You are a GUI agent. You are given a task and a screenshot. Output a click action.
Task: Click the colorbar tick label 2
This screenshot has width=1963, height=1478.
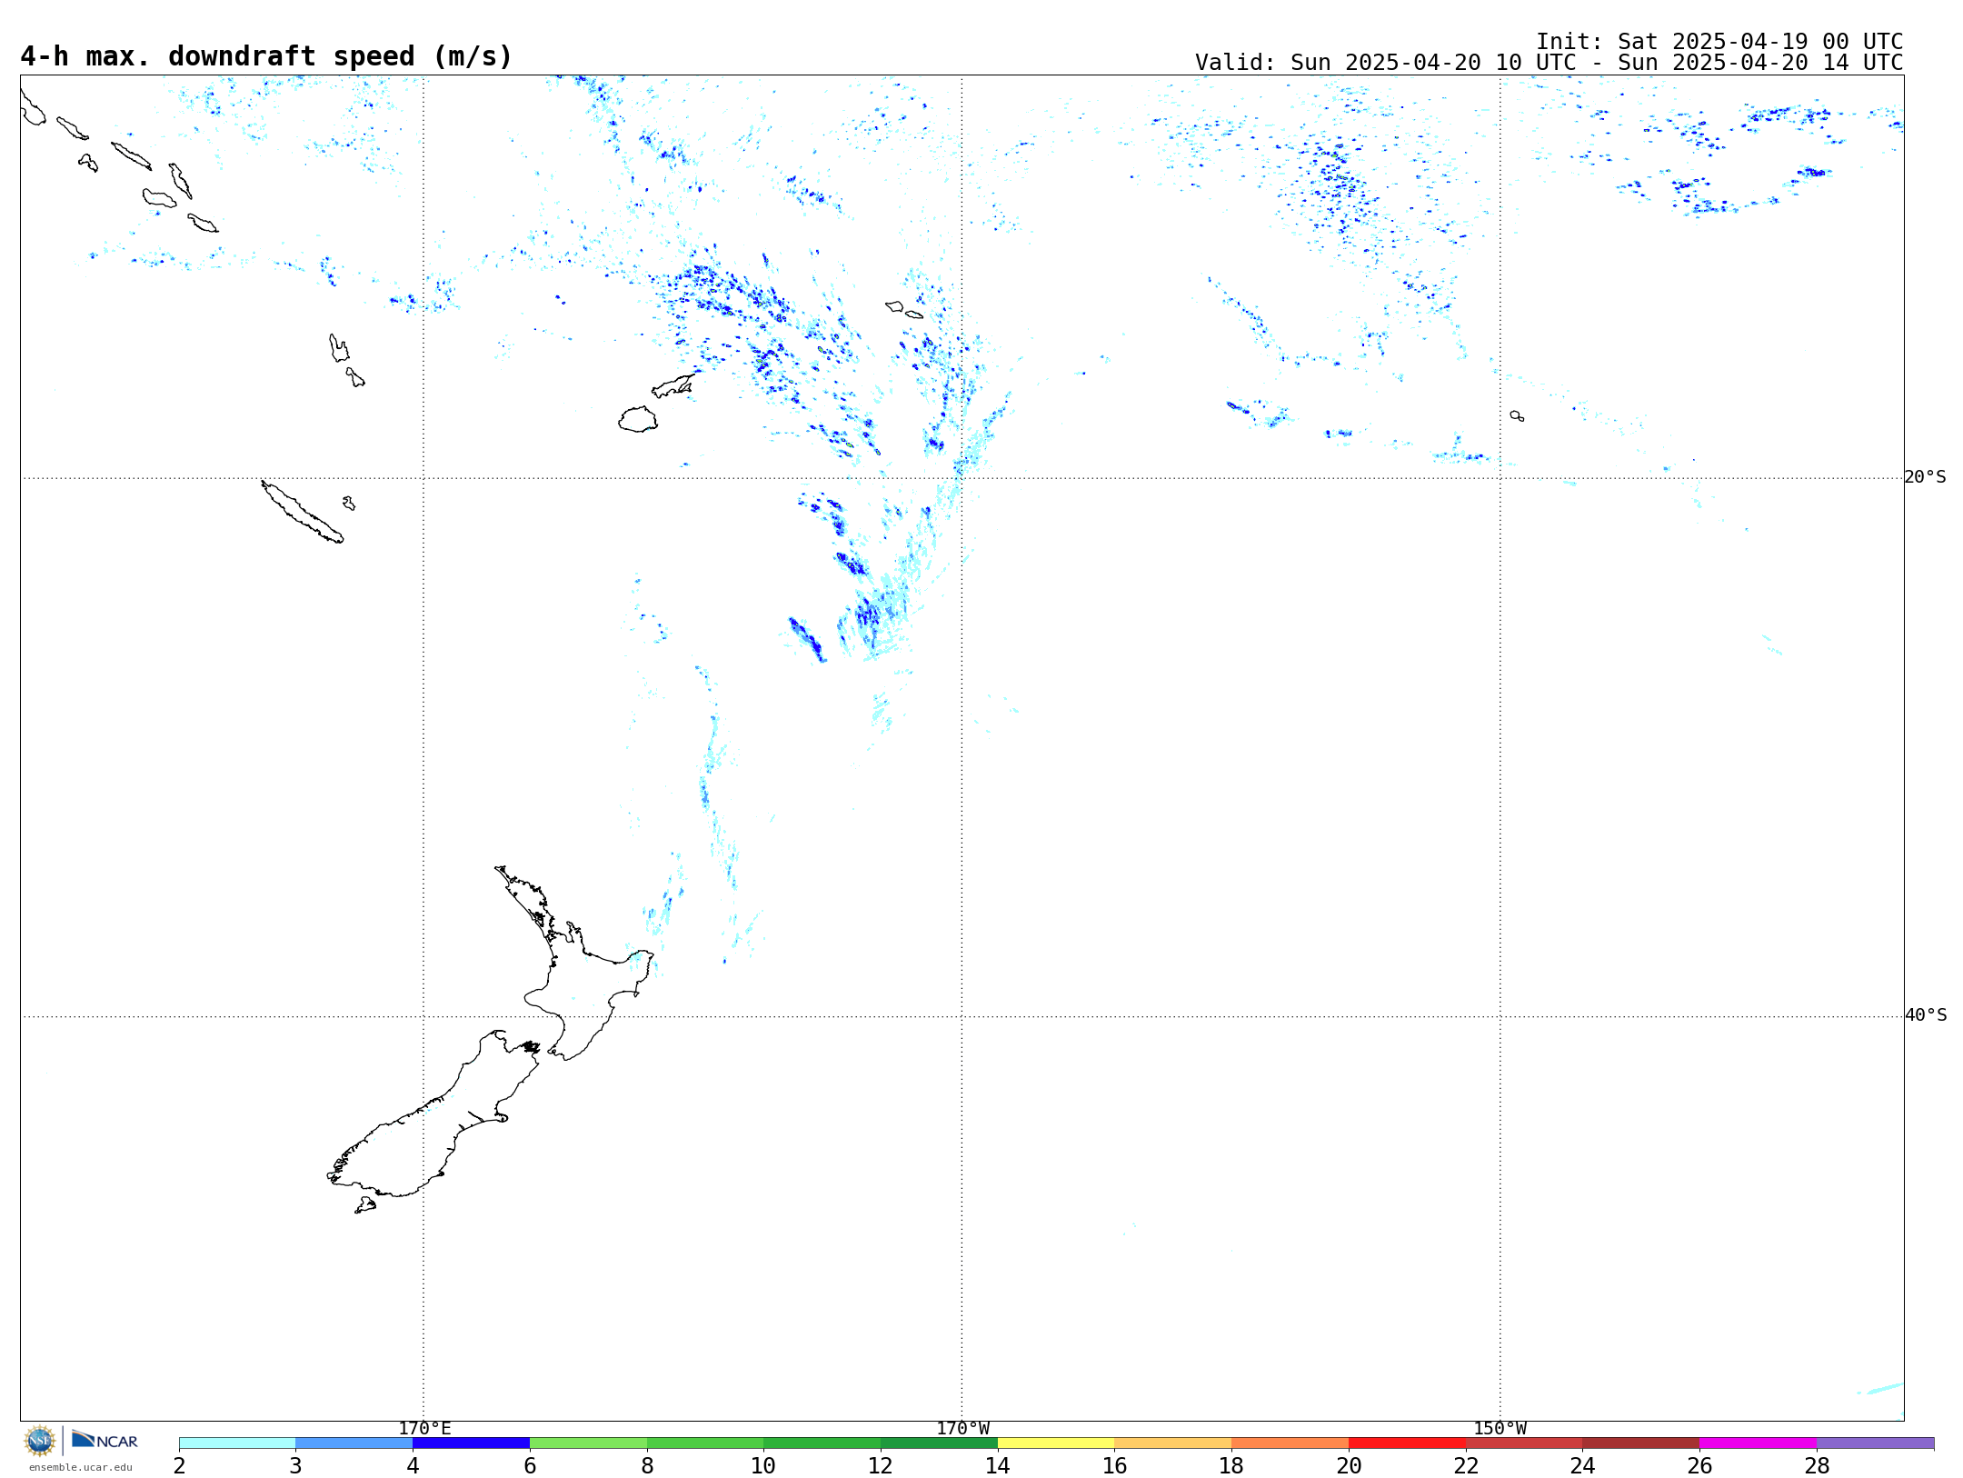[179, 1465]
